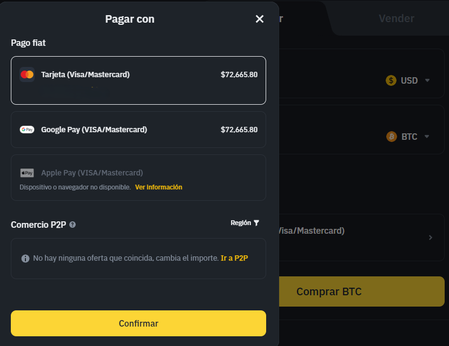Open the Región filter icon
Screen dimensions: 449x346
tap(256, 223)
